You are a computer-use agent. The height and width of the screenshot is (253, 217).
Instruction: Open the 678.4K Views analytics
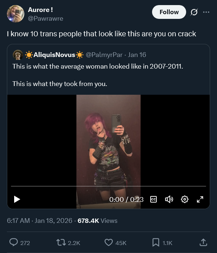(x=98, y=221)
